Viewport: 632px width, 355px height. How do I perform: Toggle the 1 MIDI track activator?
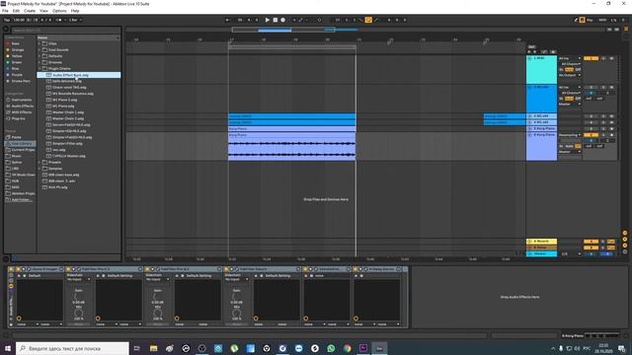coord(591,58)
